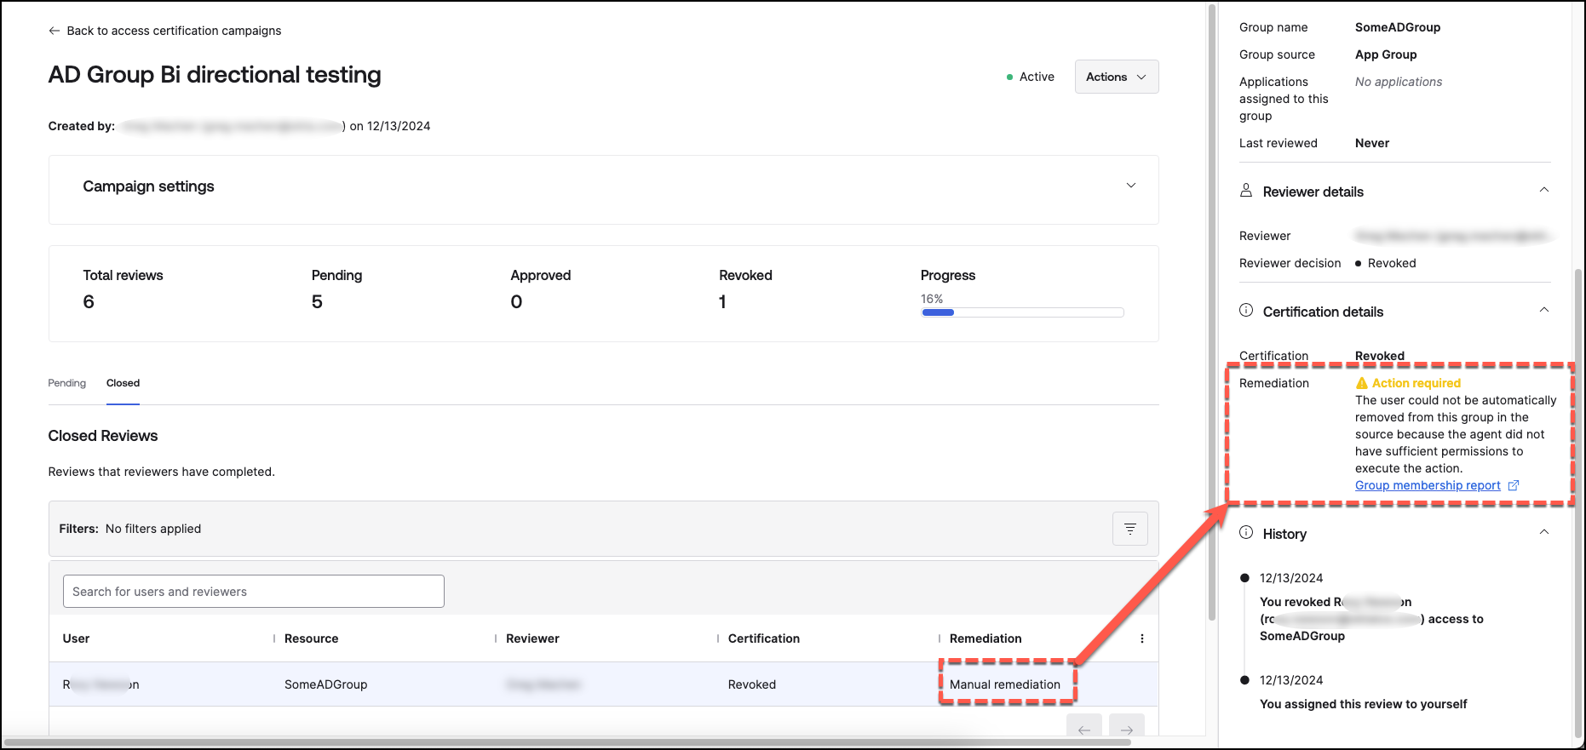Go to the next page of results
Screen dimensions: 1586x750
(1126, 730)
